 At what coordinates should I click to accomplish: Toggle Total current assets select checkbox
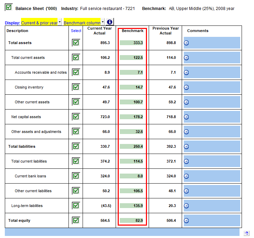coord(76,58)
